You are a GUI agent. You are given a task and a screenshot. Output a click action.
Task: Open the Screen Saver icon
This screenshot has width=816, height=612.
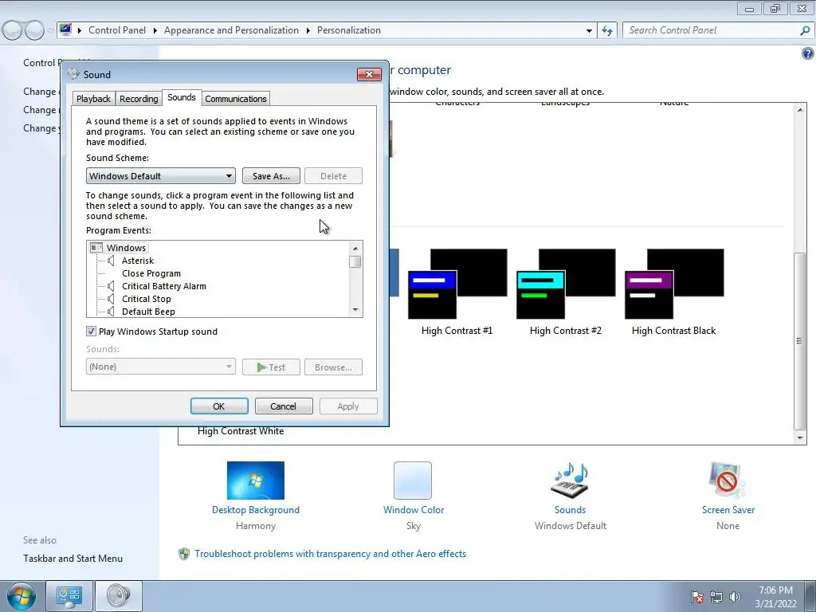(x=727, y=481)
